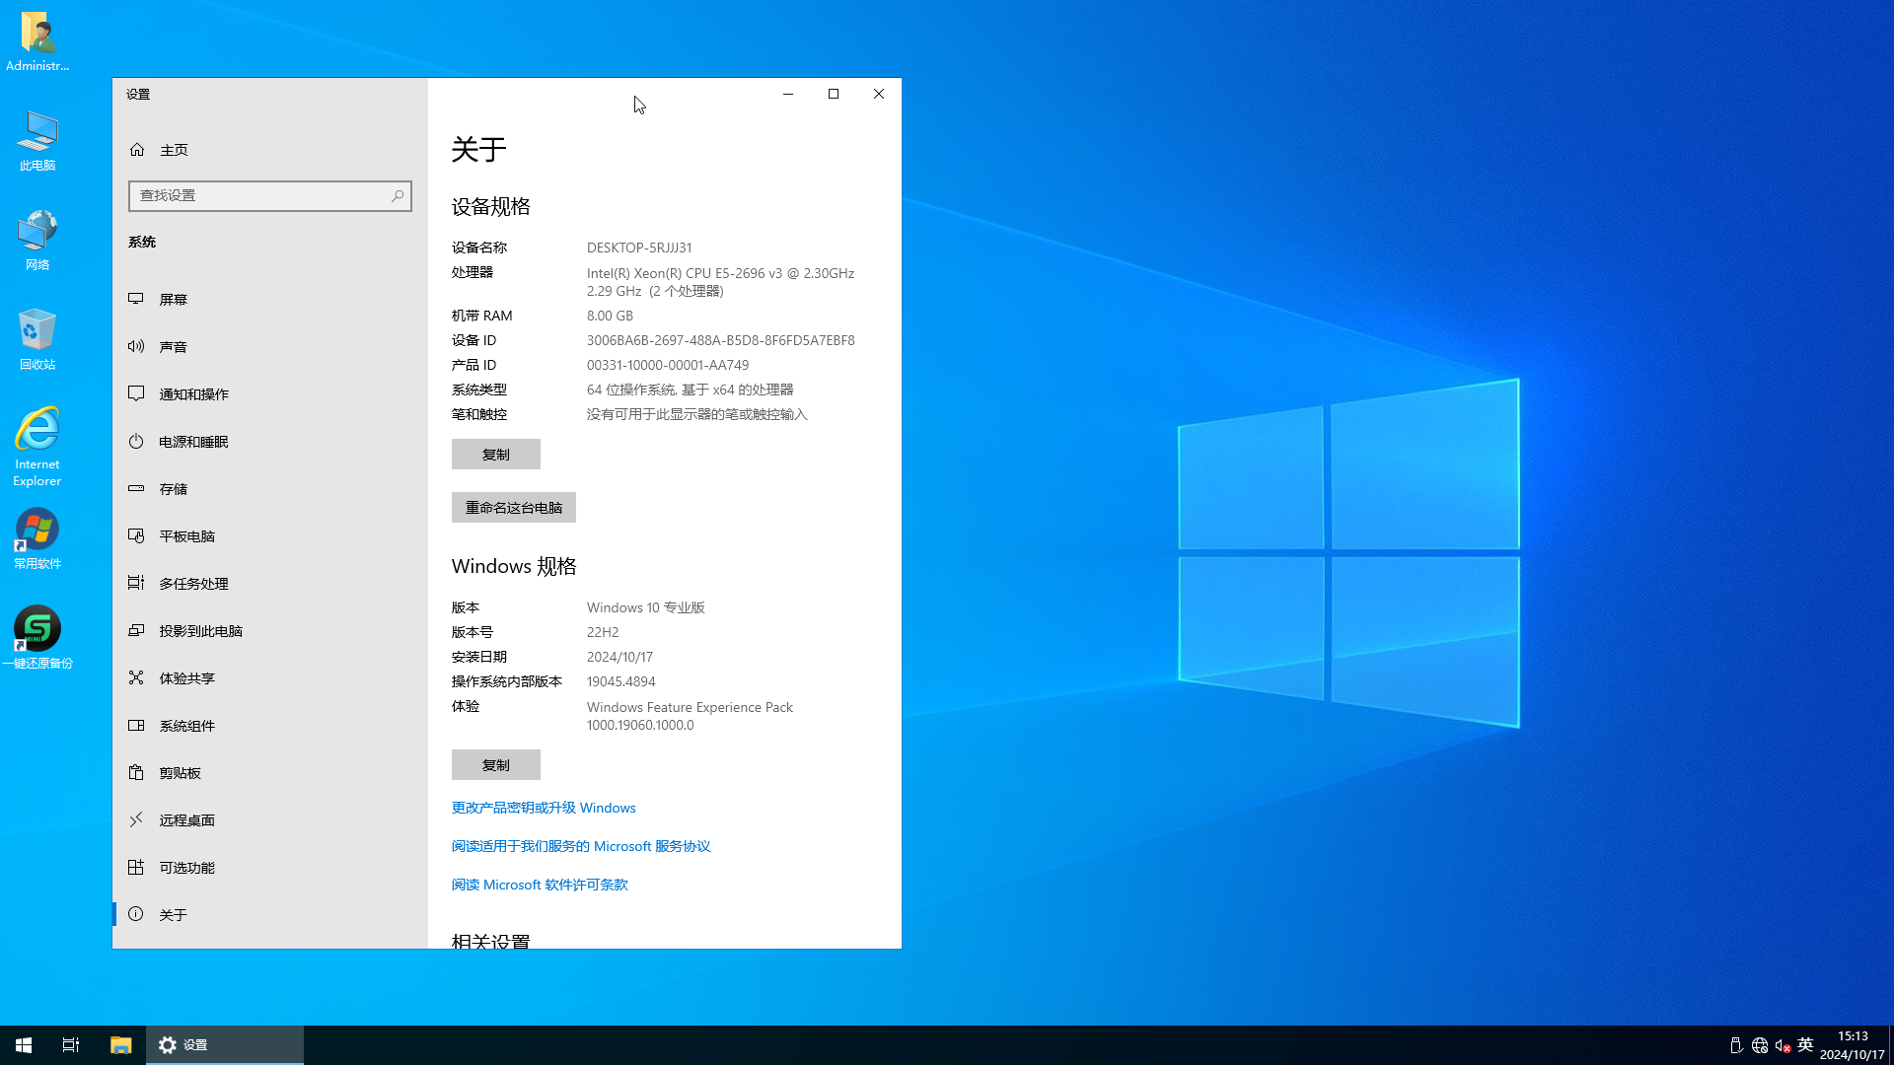Open 可选功能 optional features icon
This screenshot has width=1894, height=1065.
(136, 867)
